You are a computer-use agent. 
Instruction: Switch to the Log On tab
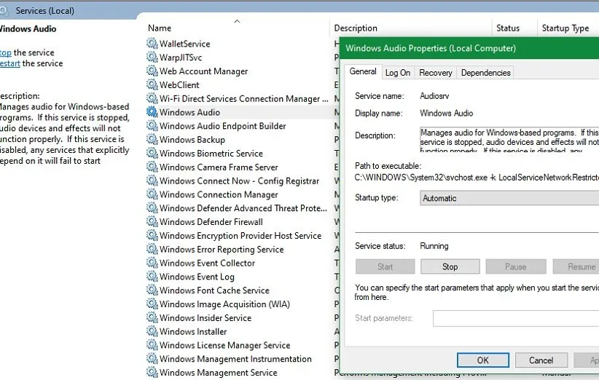398,73
